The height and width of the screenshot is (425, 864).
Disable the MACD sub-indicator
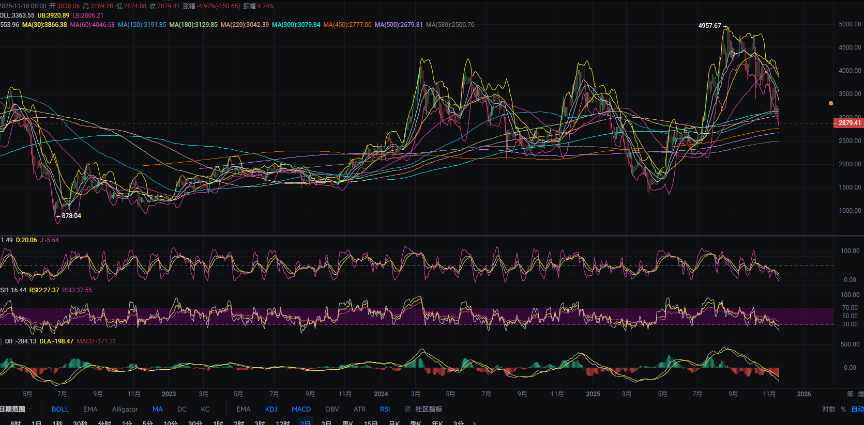click(301, 409)
